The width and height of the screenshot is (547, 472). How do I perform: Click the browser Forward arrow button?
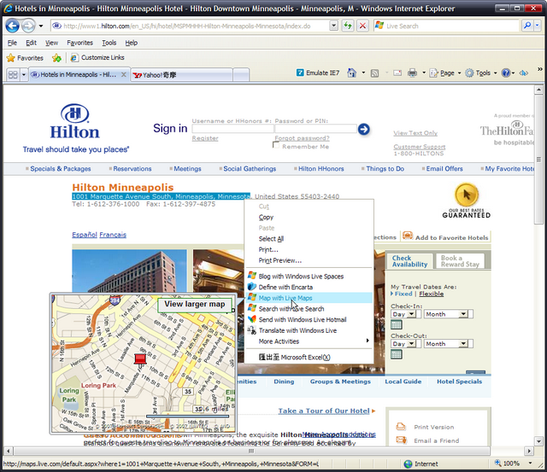pyautogui.click(x=28, y=26)
